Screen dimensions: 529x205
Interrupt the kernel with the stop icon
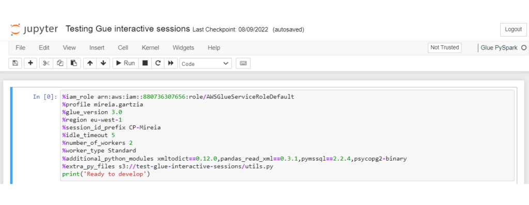(x=145, y=63)
